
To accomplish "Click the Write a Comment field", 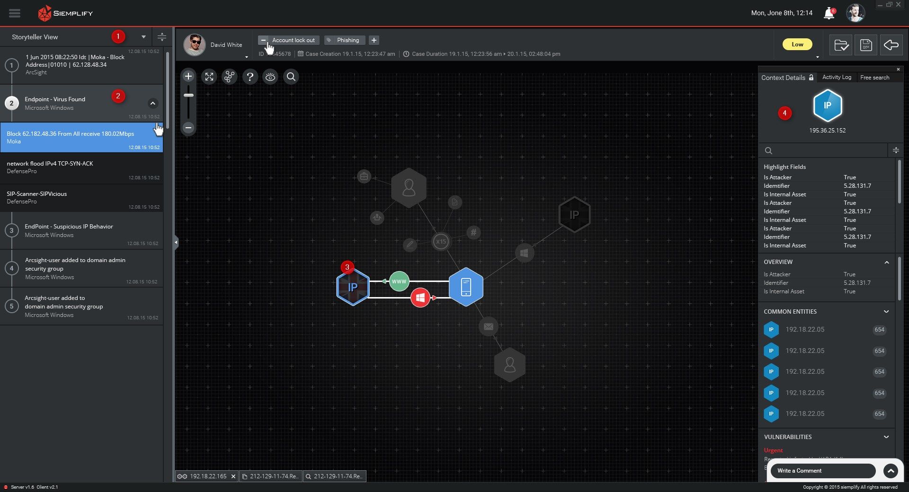I will coord(823,471).
